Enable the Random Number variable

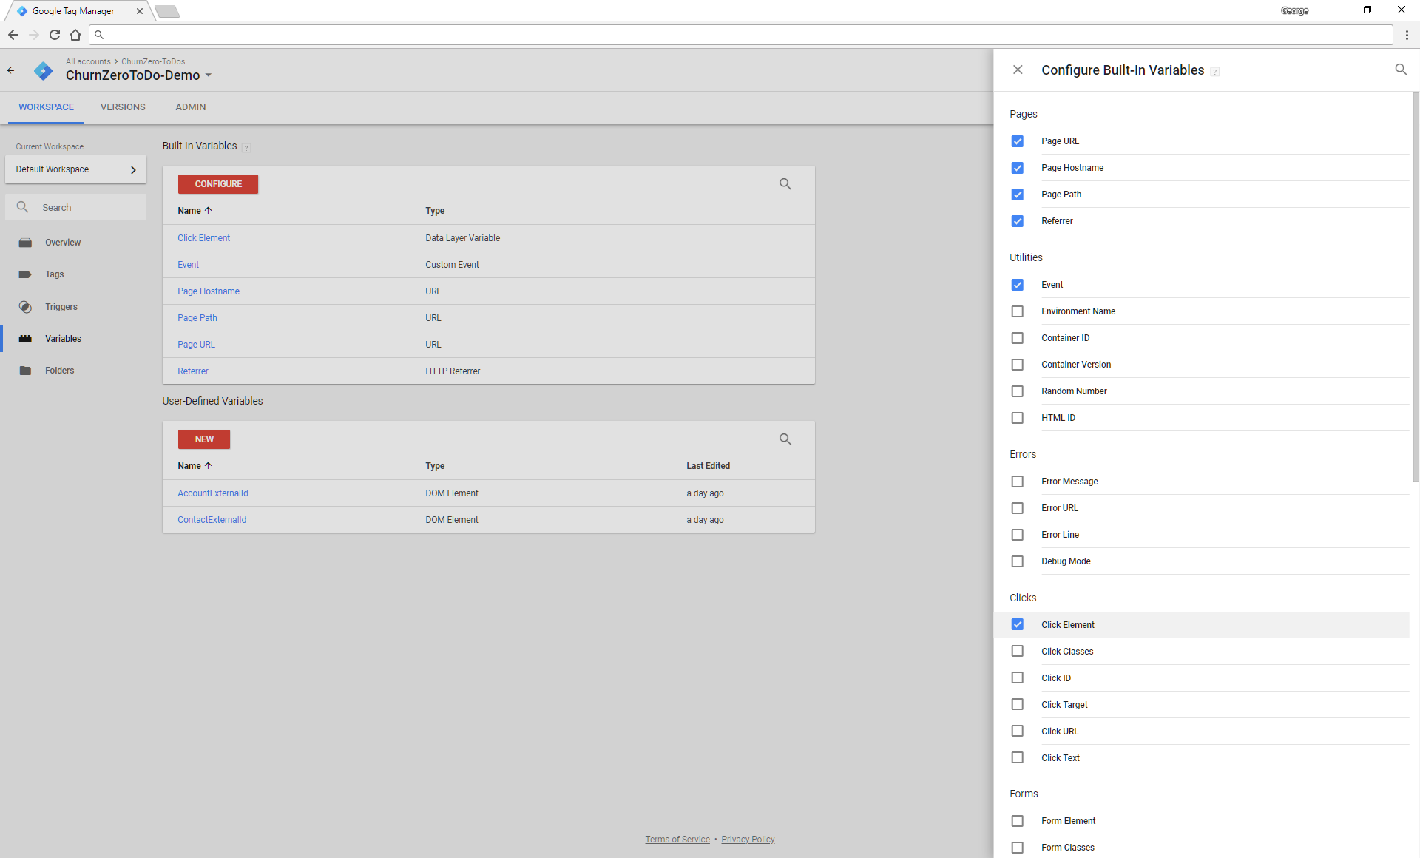[x=1018, y=391]
